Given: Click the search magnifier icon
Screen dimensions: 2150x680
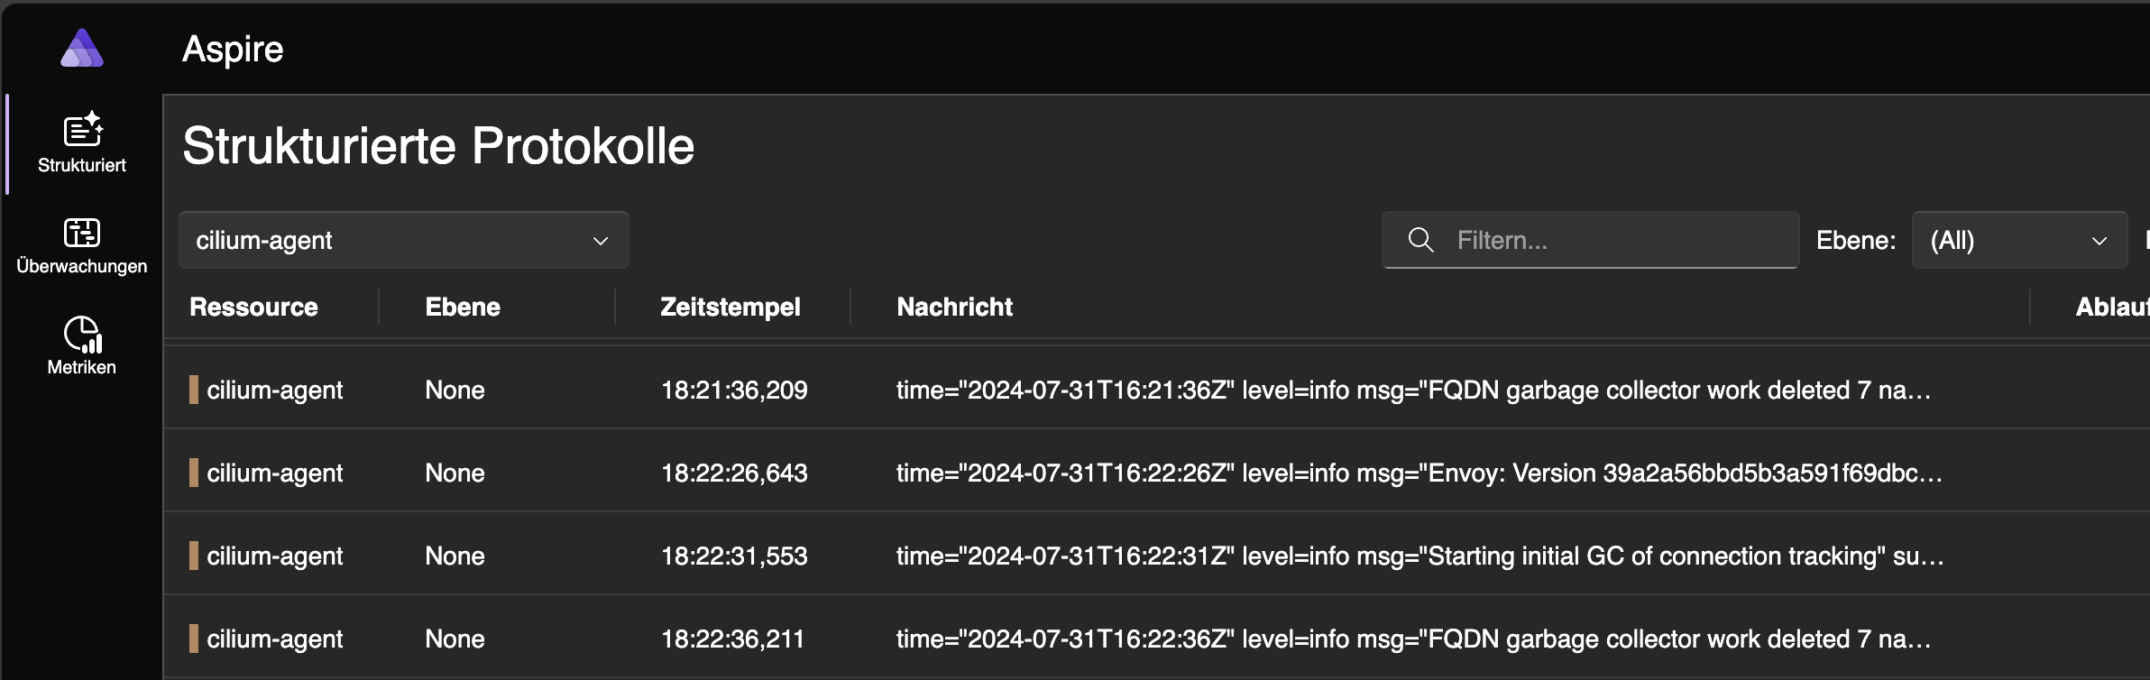Looking at the screenshot, I should [1420, 240].
